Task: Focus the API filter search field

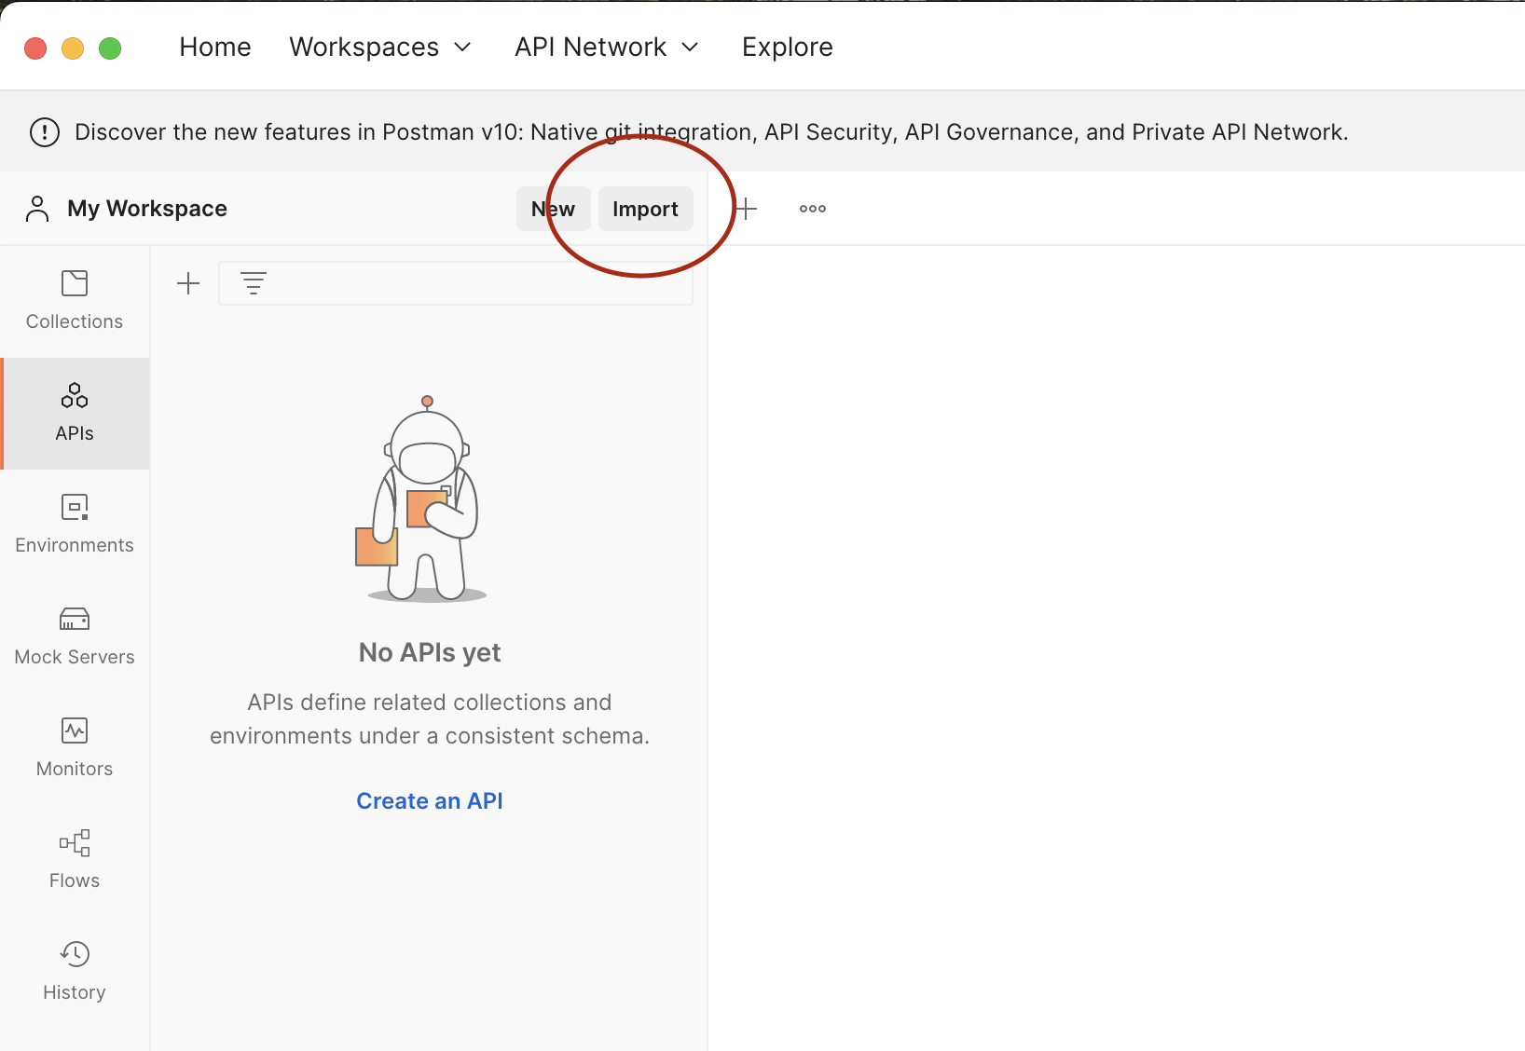Action: [456, 283]
